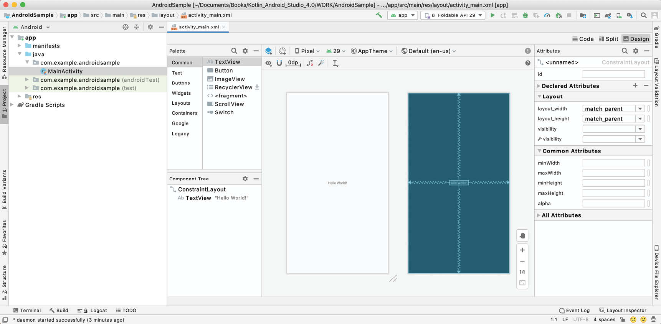Click the Guidelines tool icon
The image size is (661, 324).
click(x=335, y=63)
